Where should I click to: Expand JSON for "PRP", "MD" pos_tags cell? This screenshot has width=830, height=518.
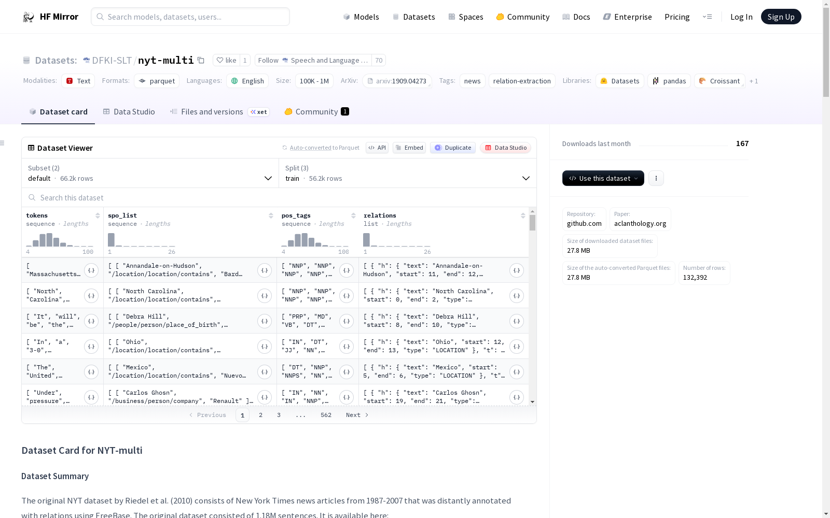coord(347,321)
